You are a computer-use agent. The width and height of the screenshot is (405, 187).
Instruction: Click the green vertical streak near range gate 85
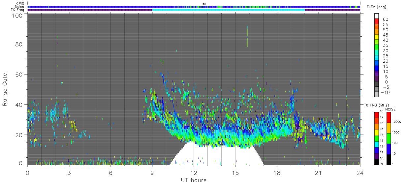coord(247,36)
